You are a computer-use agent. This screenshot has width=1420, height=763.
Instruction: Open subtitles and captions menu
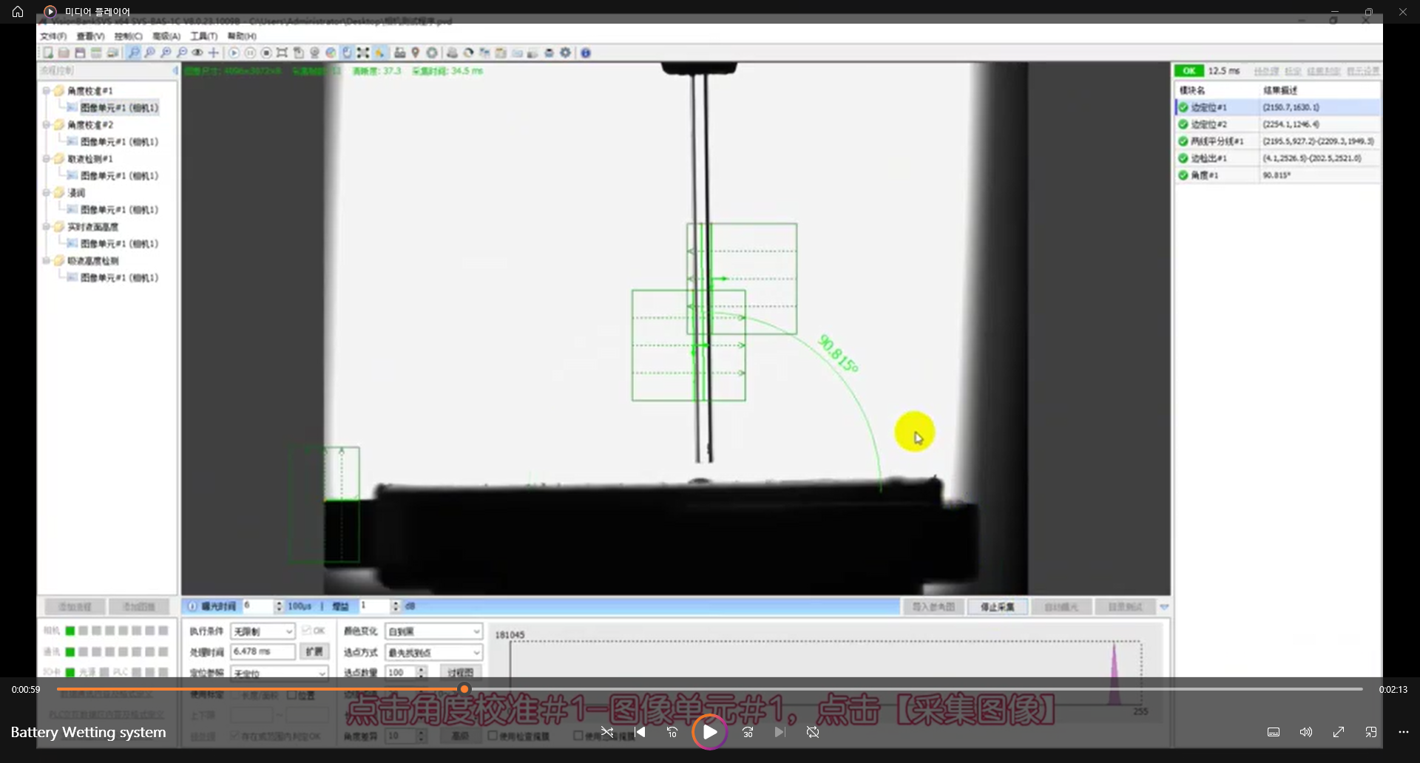[x=1274, y=732]
